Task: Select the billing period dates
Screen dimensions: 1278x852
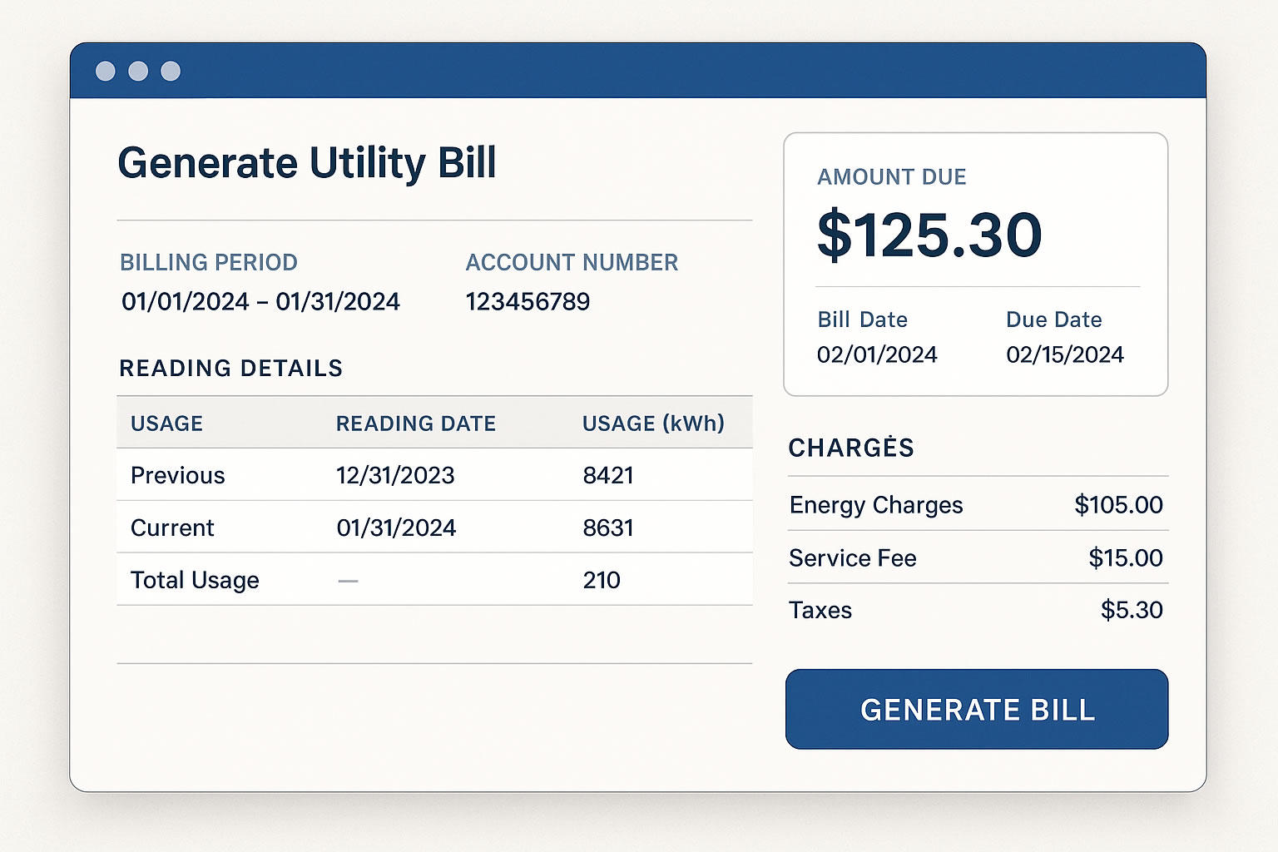Action: (260, 301)
